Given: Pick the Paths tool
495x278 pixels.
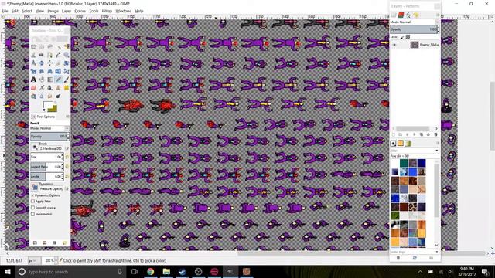Looking at the screenshot, I should point(49,55).
